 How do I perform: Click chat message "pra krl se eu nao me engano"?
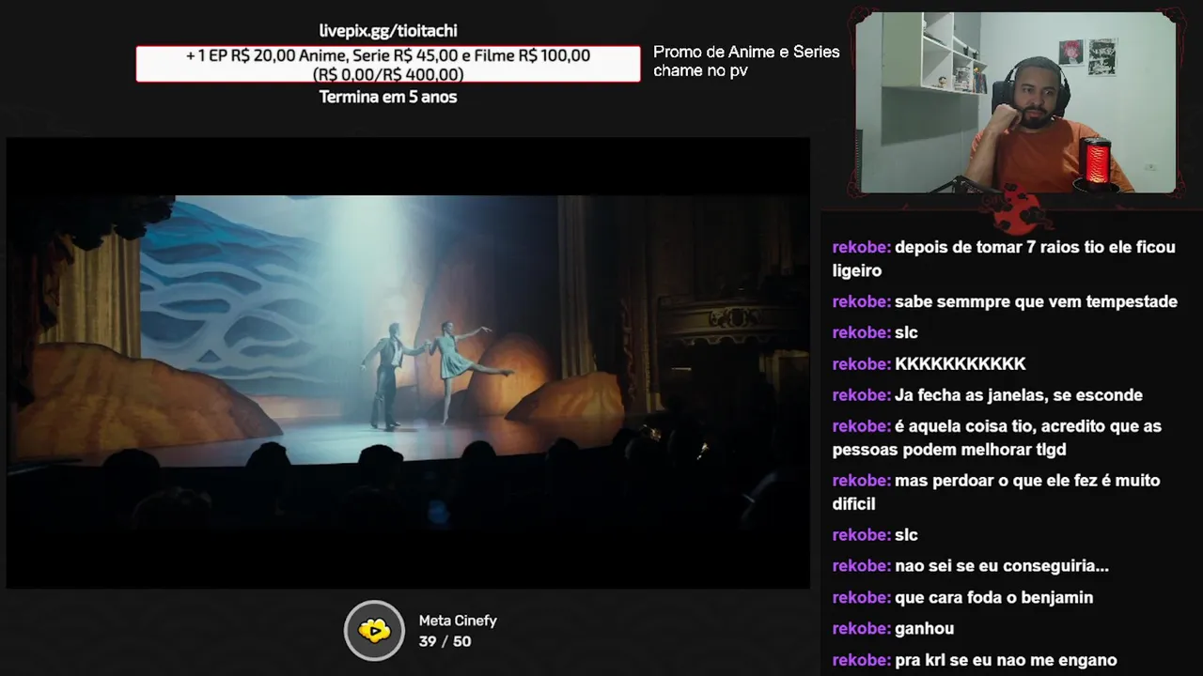[1006, 660]
